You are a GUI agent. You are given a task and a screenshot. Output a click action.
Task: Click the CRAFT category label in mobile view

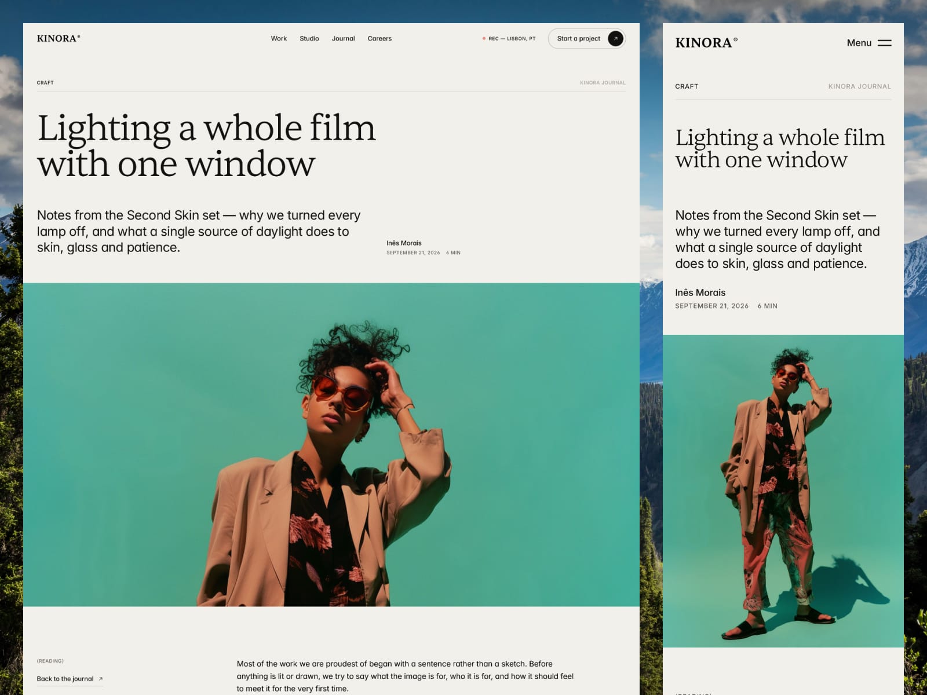coord(687,86)
